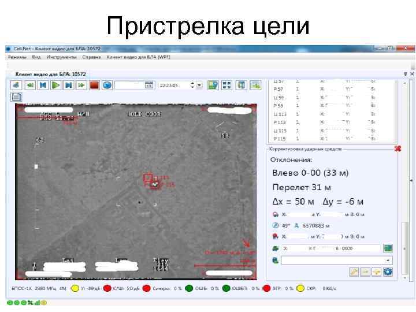This screenshot has height=312, width=416.
Task: Click the blue-green icon left of the empty combo box
Action: tap(276, 261)
